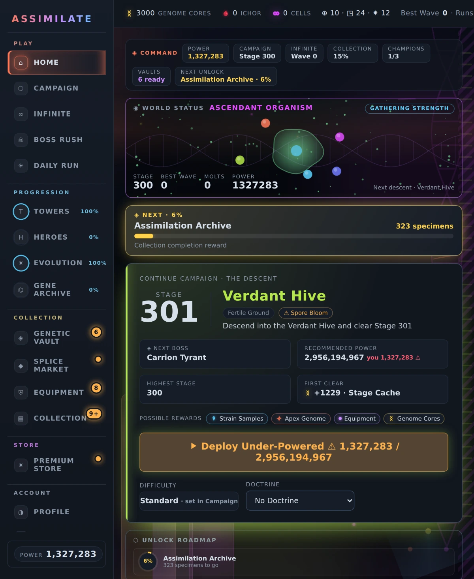Select Daily Run in the sidebar
Image resolution: width=474 pixels, height=579 pixels.
tap(57, 166)
